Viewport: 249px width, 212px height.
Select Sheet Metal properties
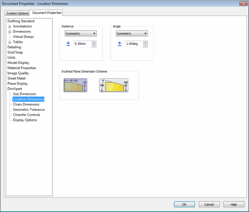[16, 78]
